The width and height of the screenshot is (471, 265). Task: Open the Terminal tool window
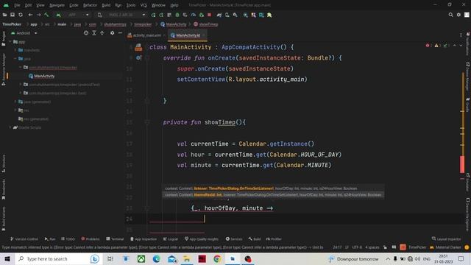point(115,239)
